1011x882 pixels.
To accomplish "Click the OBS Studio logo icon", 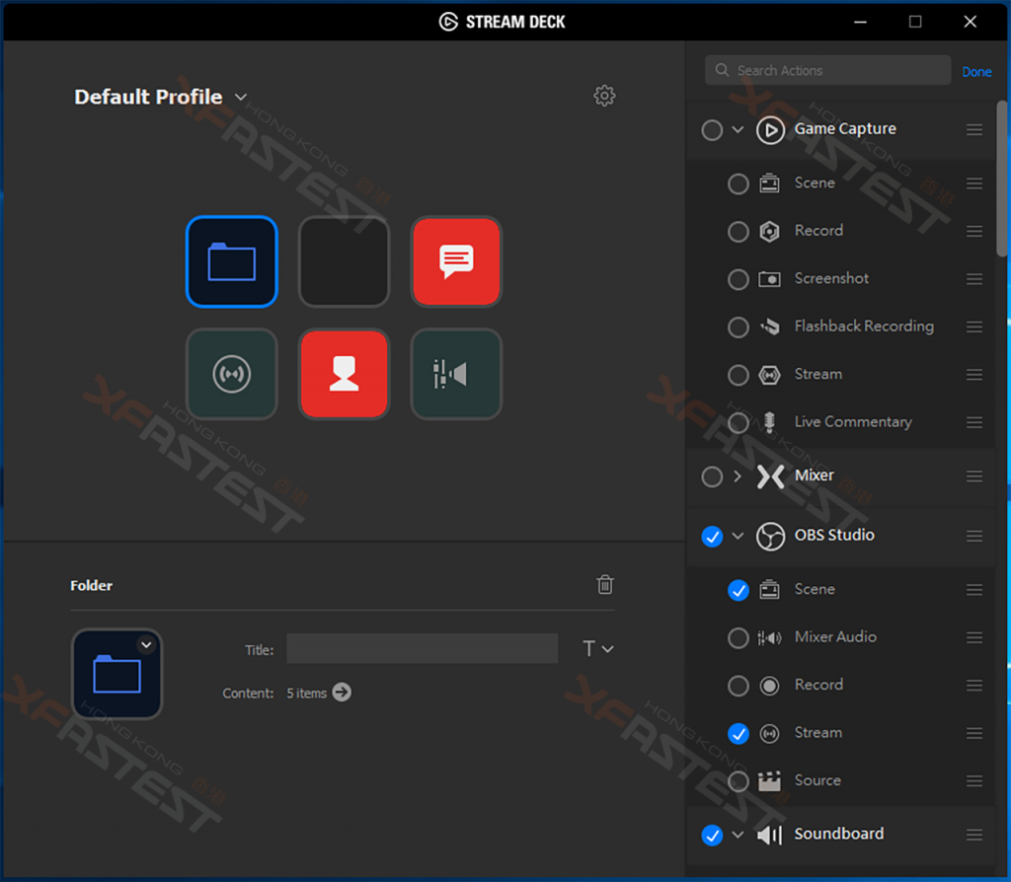I will pyautogui.click(x=770, y=536).
